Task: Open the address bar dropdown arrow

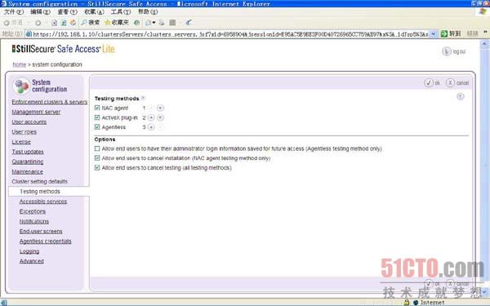Action: (x=434, y=33)
